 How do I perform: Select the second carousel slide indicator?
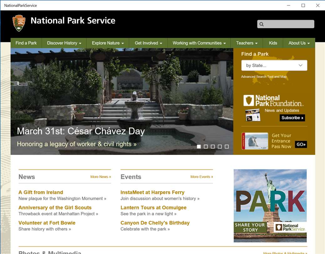(x=206, y=146)
